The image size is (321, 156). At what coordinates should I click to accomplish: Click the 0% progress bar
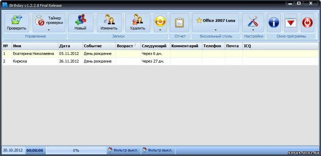click(x=76, y=150)
